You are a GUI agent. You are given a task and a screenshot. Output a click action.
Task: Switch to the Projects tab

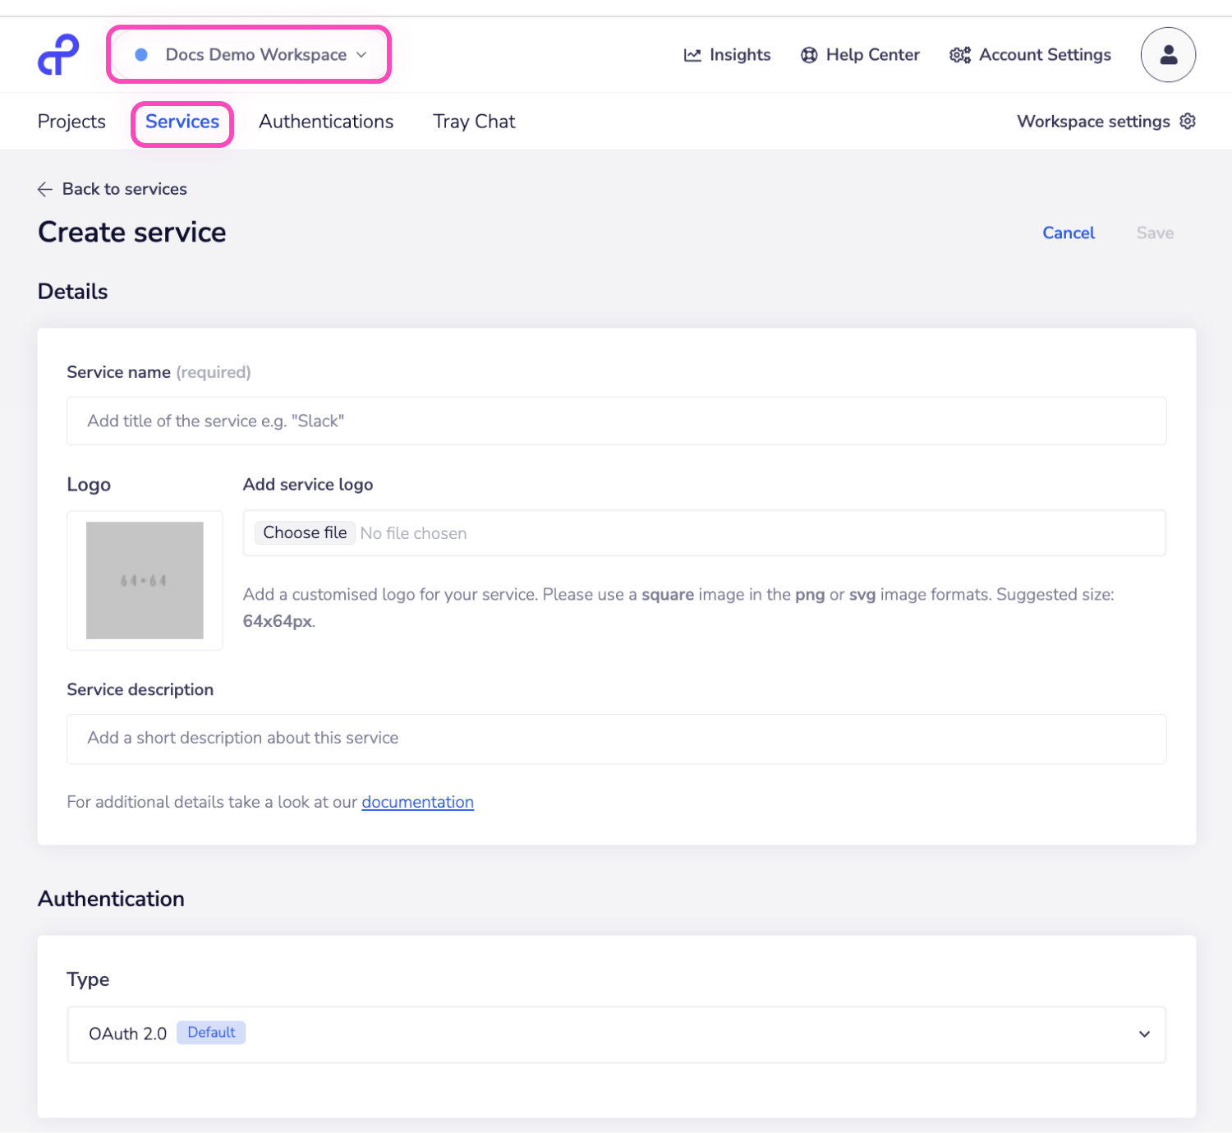click(x=71, y=121)
